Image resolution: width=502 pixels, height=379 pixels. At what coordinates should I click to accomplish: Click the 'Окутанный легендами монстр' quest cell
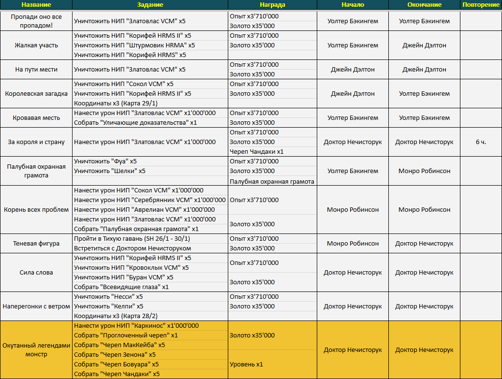[x=36, y=350]
